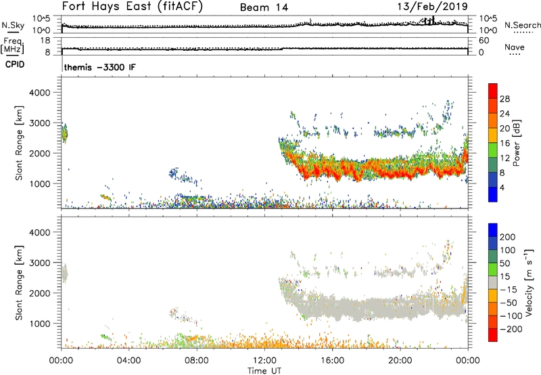
Task: Click the date '13/Feb/2019'
Action: pyautogui.click(x=433, y=7)
